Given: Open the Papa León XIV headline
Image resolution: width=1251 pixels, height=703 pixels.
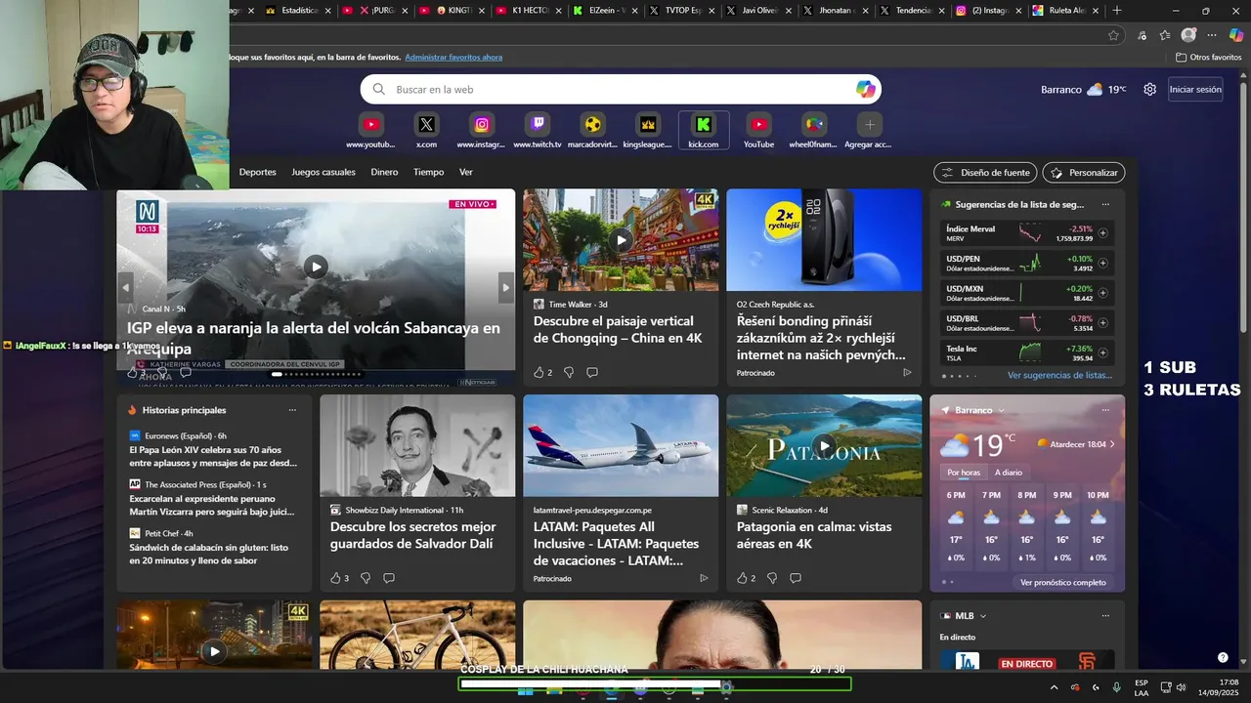Looking at the screenshot, I should pyautogui.click(x=213, y=456).
